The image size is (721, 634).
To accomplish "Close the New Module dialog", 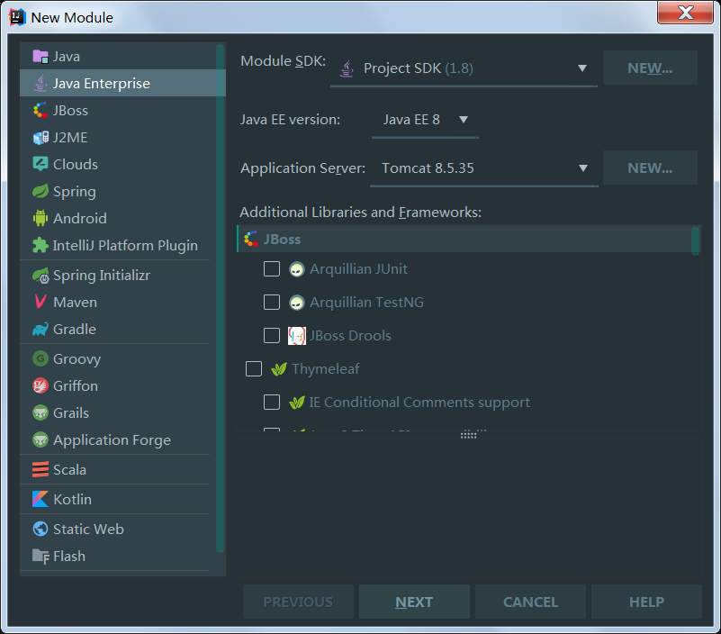I will pyautogui.click(x=686, y=13).
